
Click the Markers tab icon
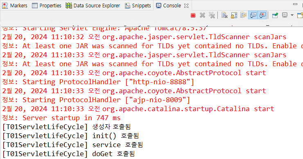[x=5, y=6]
